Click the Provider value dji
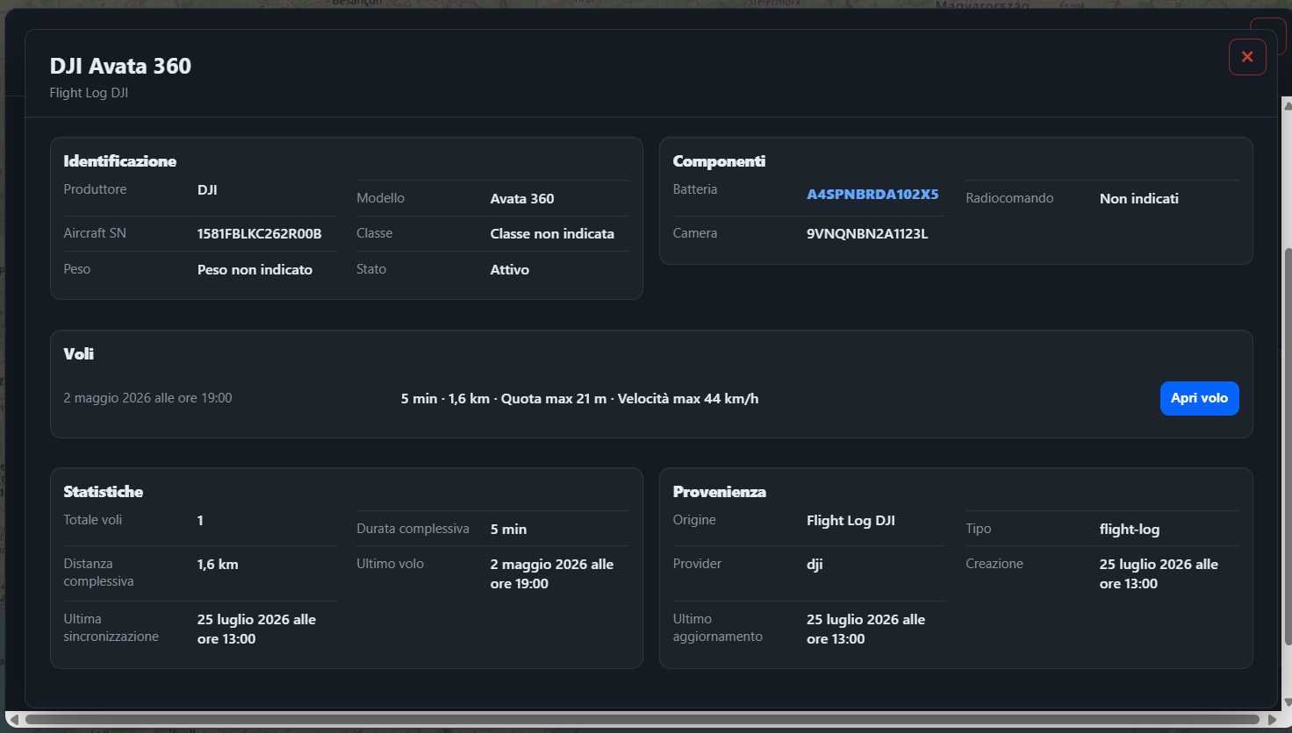 pyautogui.click(x=815, y=565)
